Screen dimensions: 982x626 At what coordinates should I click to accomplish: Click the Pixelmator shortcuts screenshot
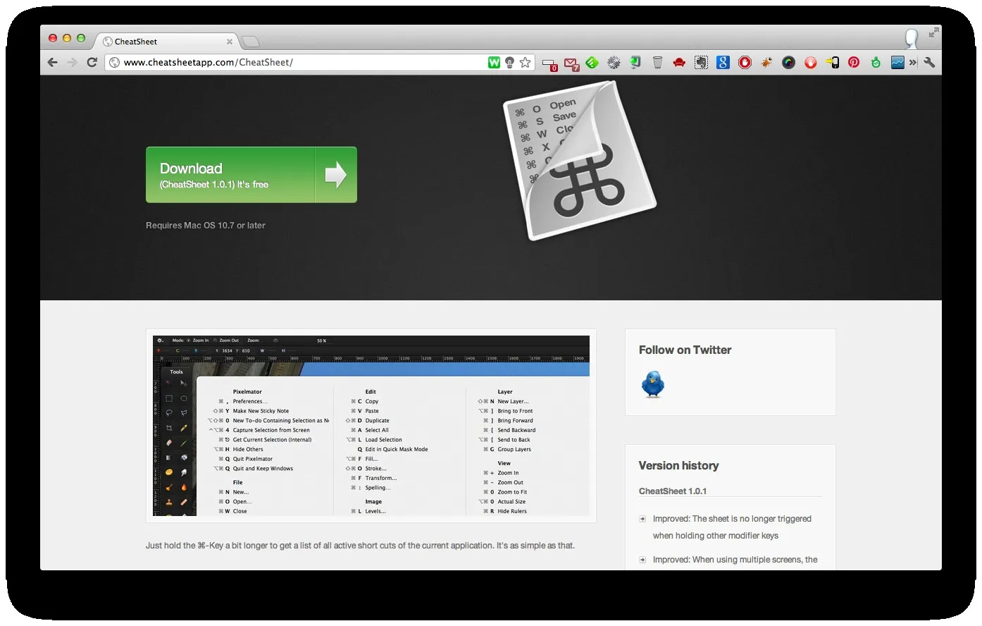click(x=371, y=426)
